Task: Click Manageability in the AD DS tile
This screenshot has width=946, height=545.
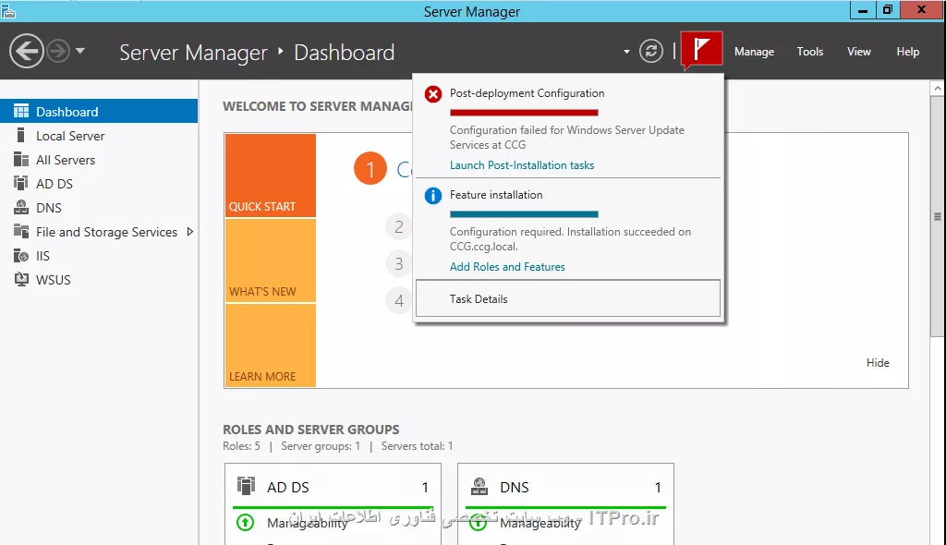Action: [308, 523]
